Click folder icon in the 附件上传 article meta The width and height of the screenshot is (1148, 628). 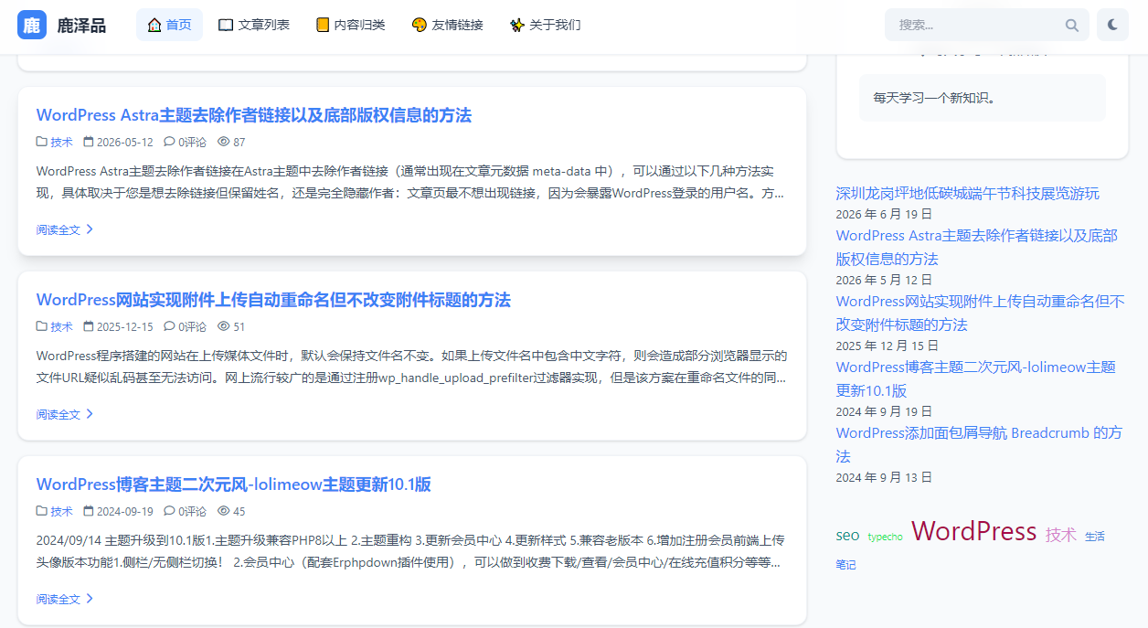(42, 326)
